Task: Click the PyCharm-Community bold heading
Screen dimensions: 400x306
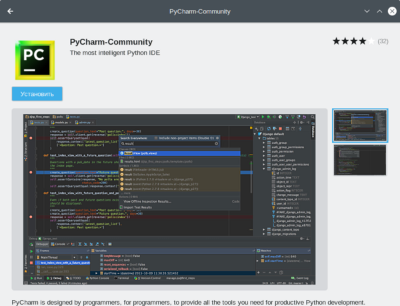Action: pos(111,42)
